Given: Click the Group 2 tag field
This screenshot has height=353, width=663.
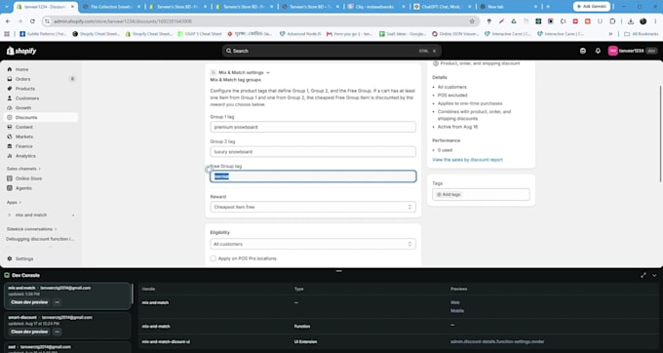Looking at the screenshot, I should click(x=313, y=152).
